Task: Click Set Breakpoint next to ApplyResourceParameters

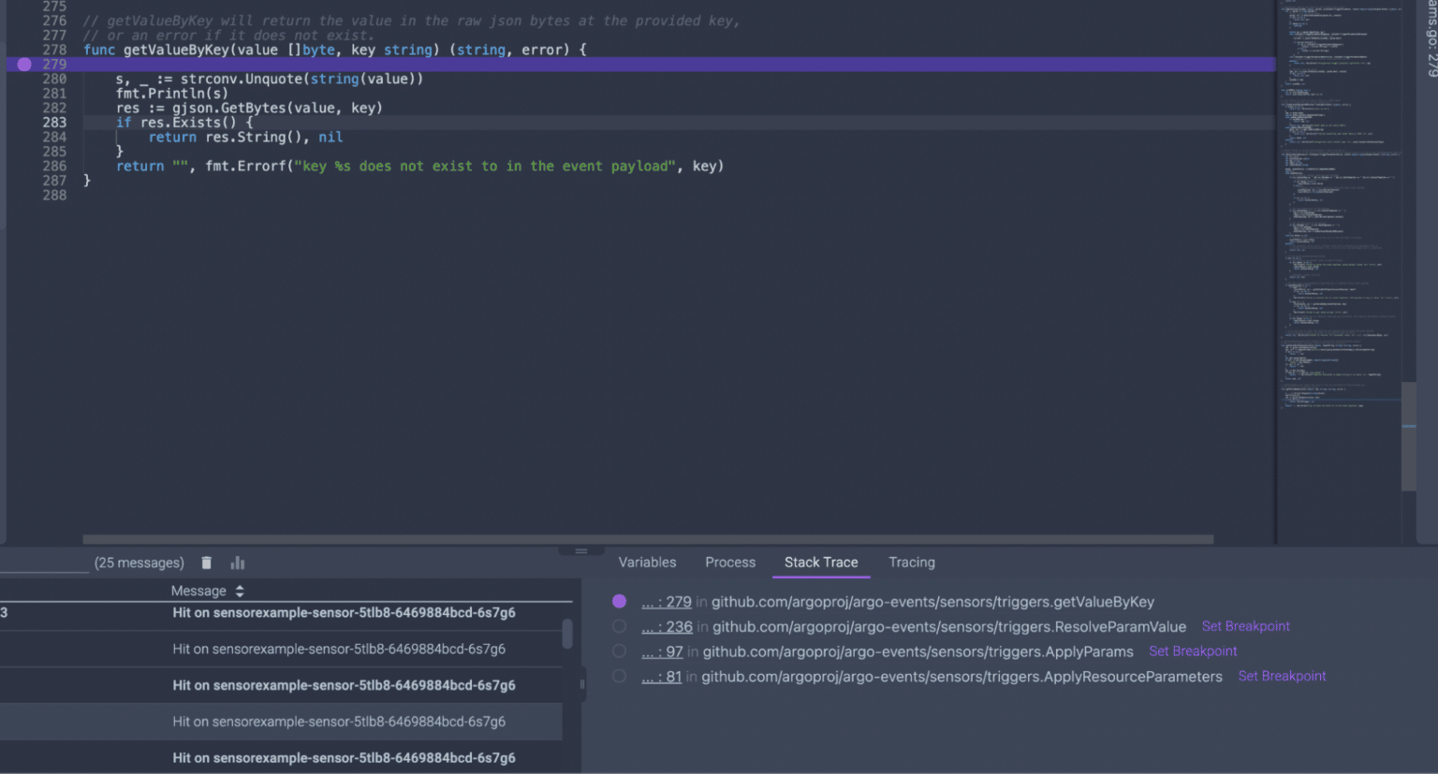Action: [1282, 676]
